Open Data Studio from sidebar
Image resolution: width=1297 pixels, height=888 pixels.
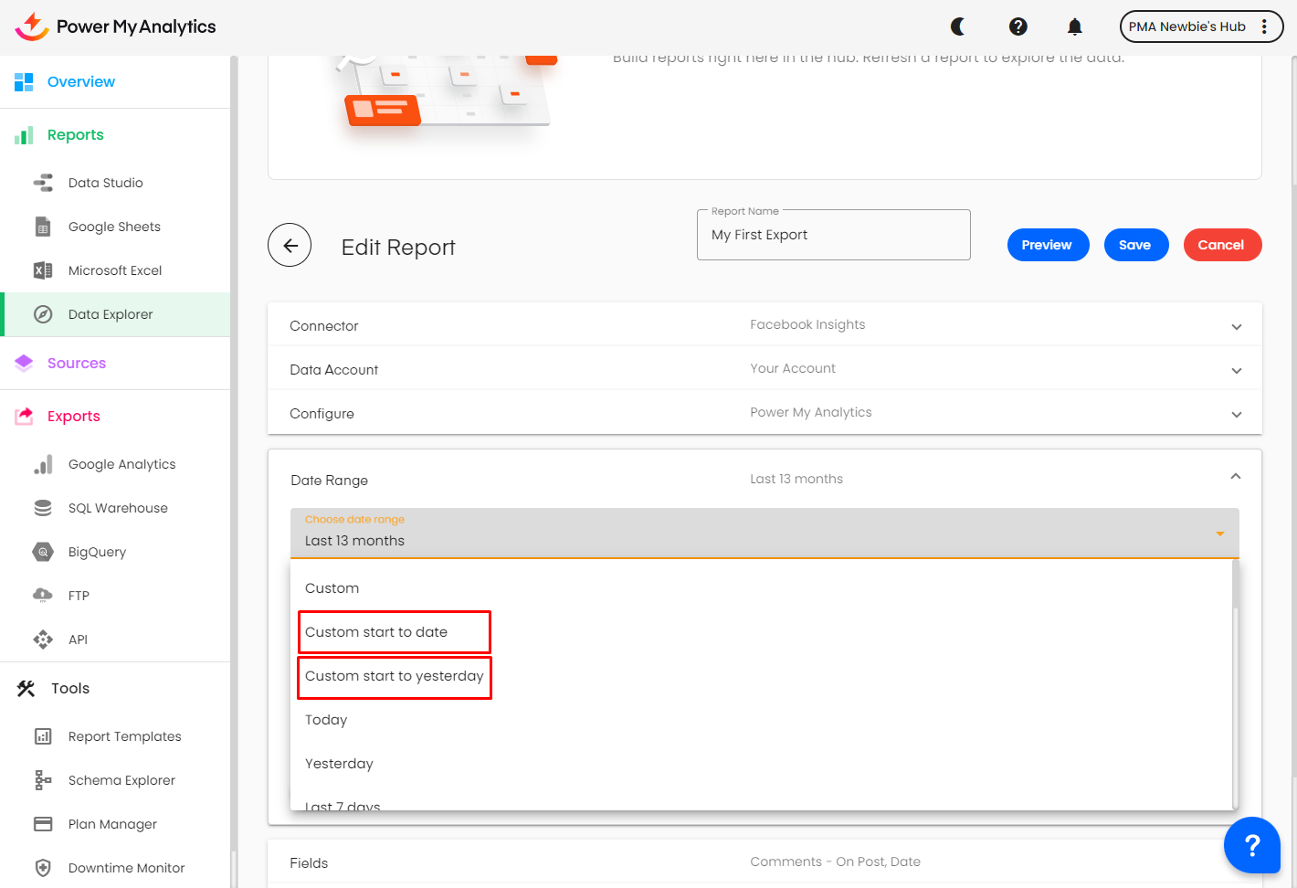[105, 183]
